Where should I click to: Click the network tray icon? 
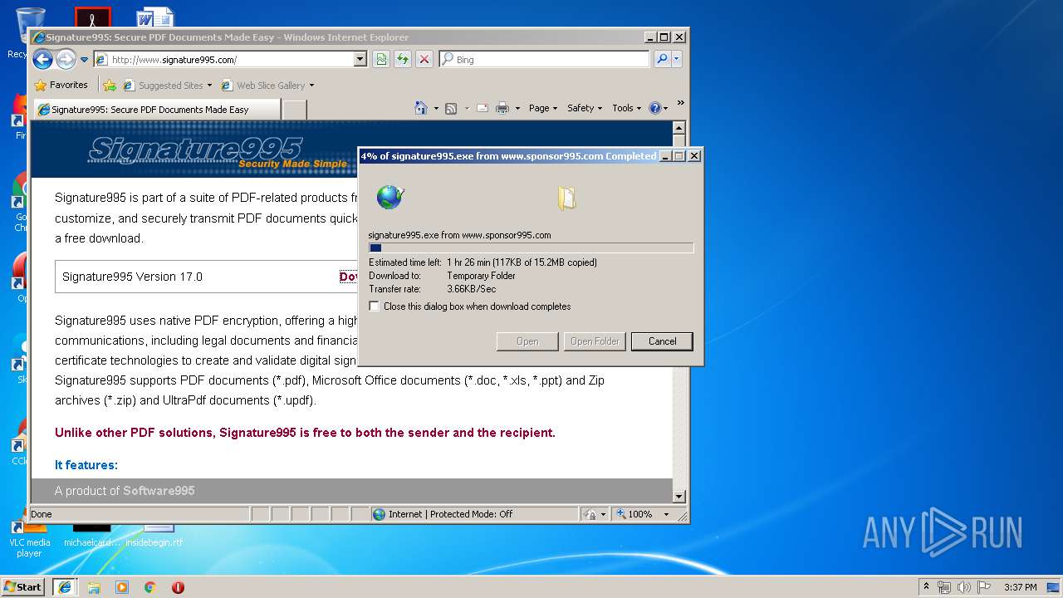coord(944,587)
